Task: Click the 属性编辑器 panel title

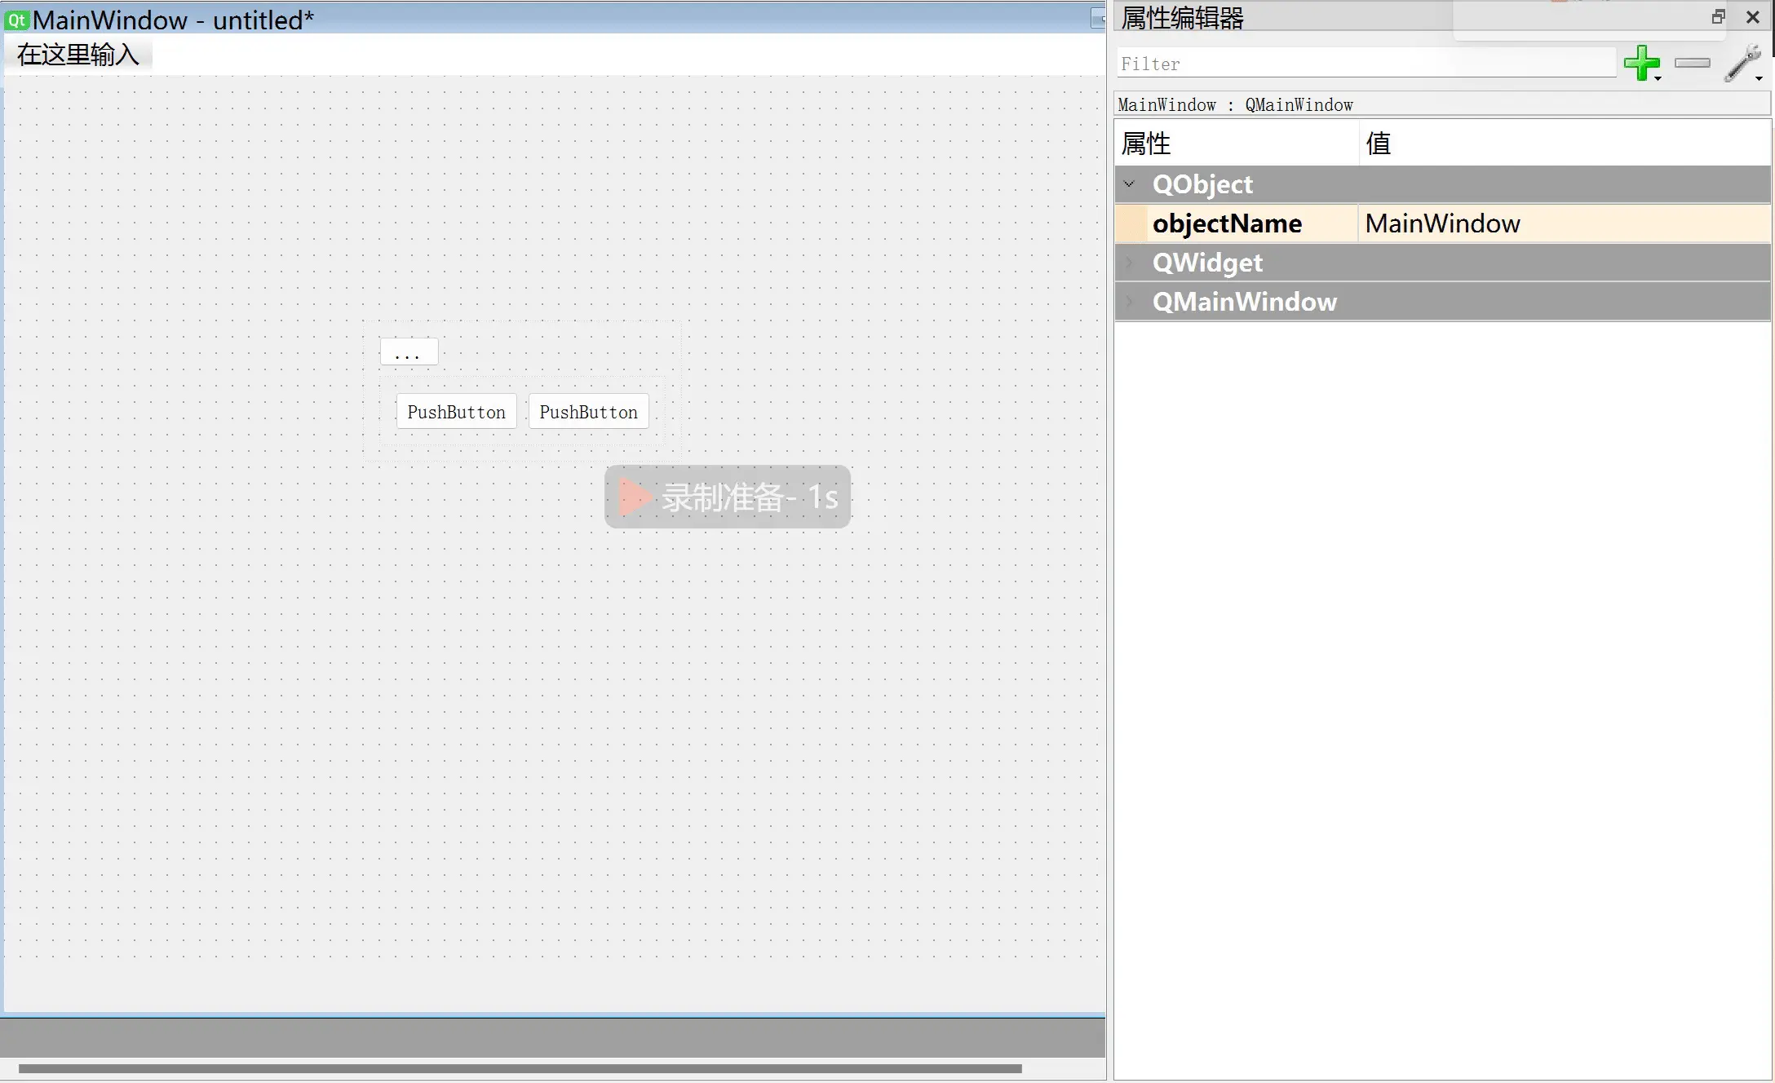Action: (1182, 18)
